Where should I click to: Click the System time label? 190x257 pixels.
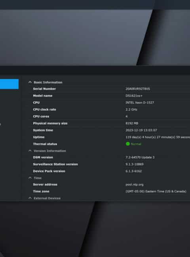(x=43, y=130)
